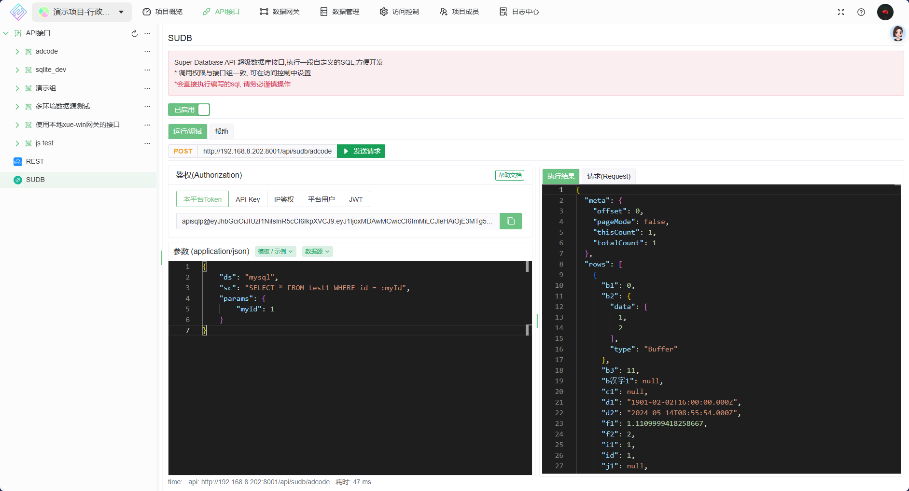Toggle the 已启用 enabled switch
The height and width of the screenshot is (491, 909).
[x=189, y=110]
